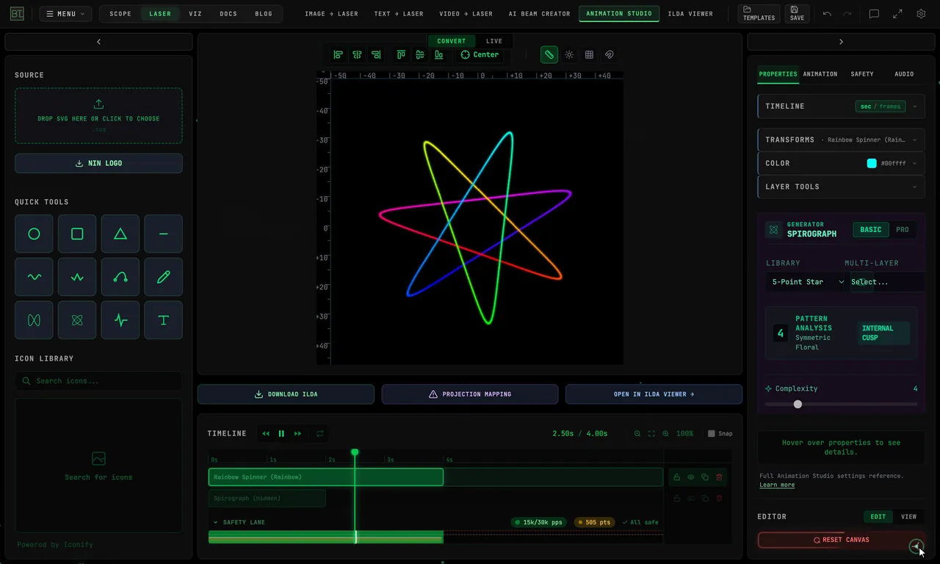Toggle the grid overlay on canvas

589,54
